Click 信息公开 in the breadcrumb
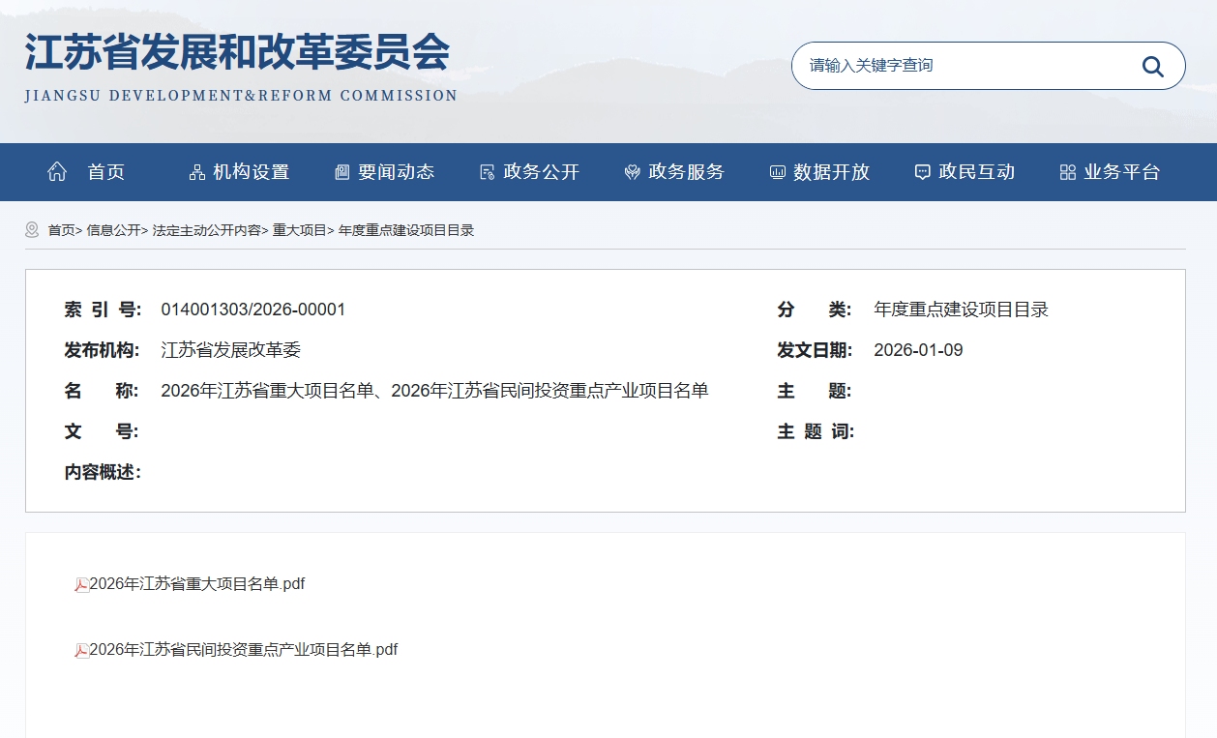1217x738 pixels. tap(113, 230)
